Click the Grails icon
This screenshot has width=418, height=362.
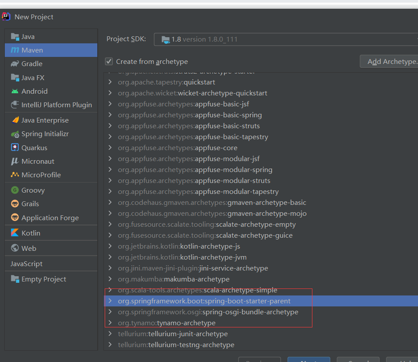[15, 204]
